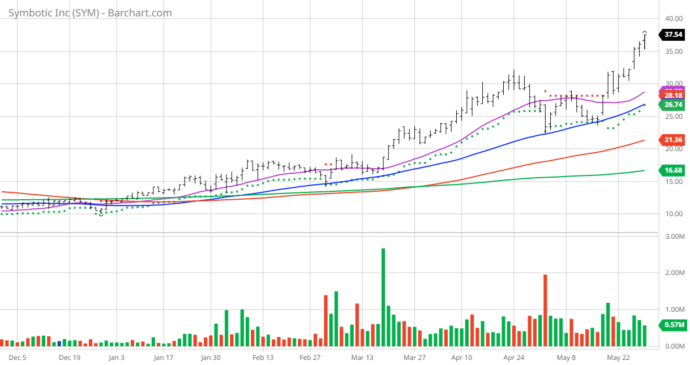Select the May 22 date label
Image resolution: width=690 pixels, height=365 pixels.
click(x=619, y=358)
